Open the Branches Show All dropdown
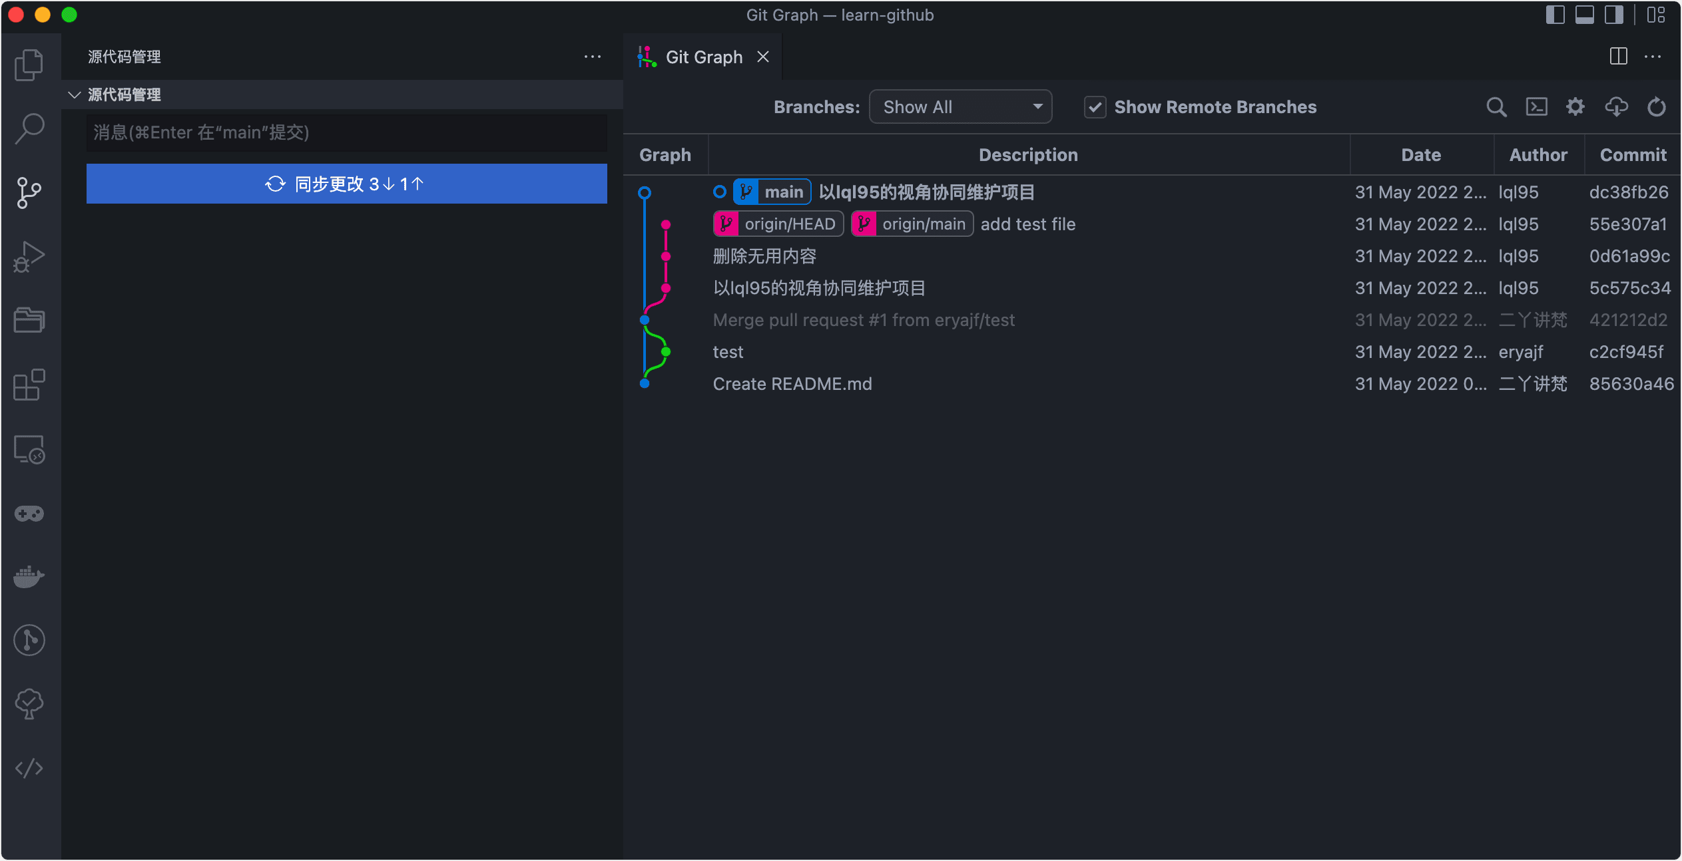 (960, 107)
